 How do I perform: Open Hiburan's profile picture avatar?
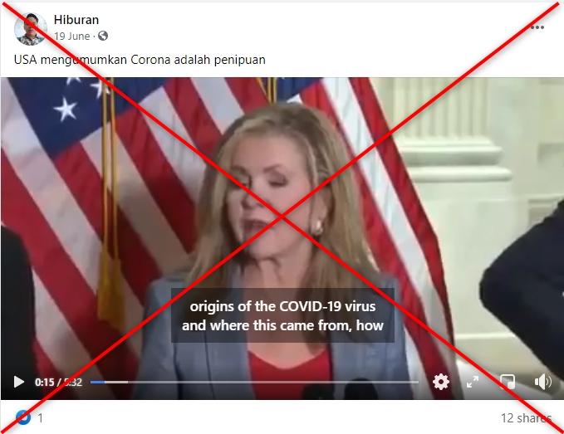point(31,29)
